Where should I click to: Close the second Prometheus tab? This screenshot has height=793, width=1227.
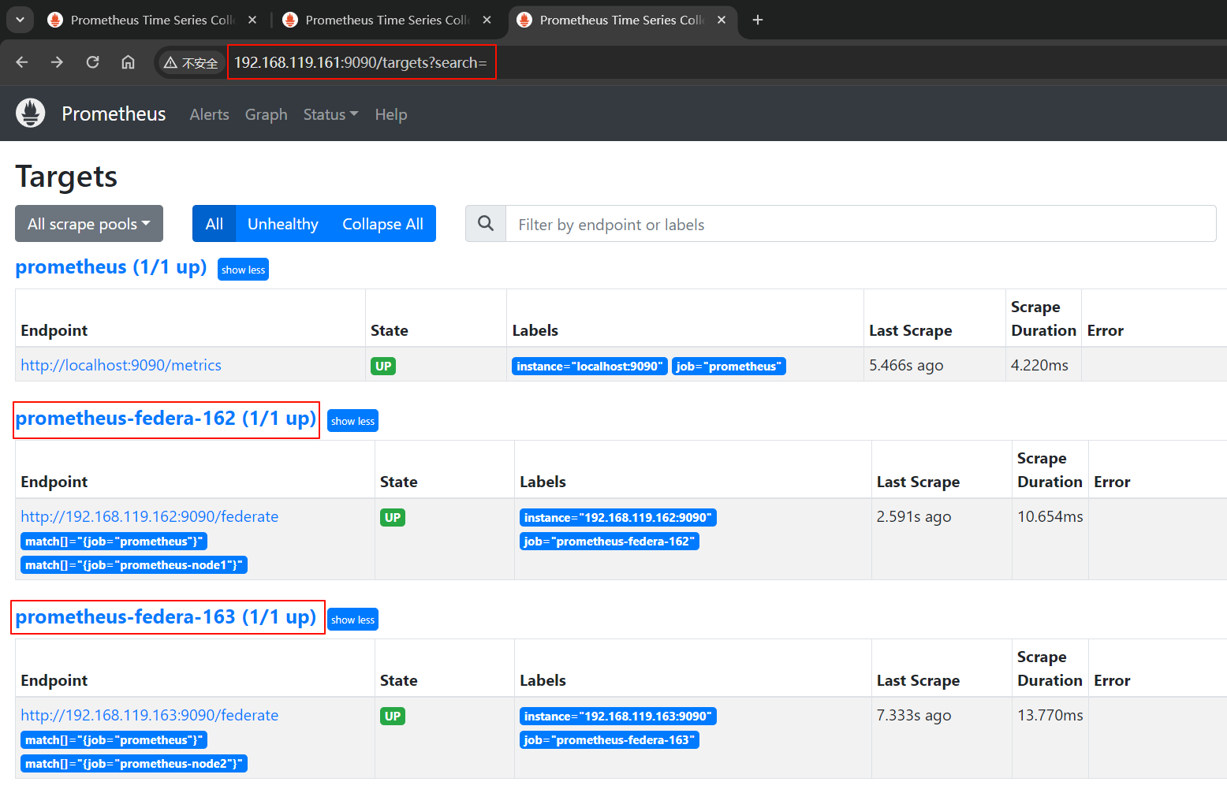point(487,20)
